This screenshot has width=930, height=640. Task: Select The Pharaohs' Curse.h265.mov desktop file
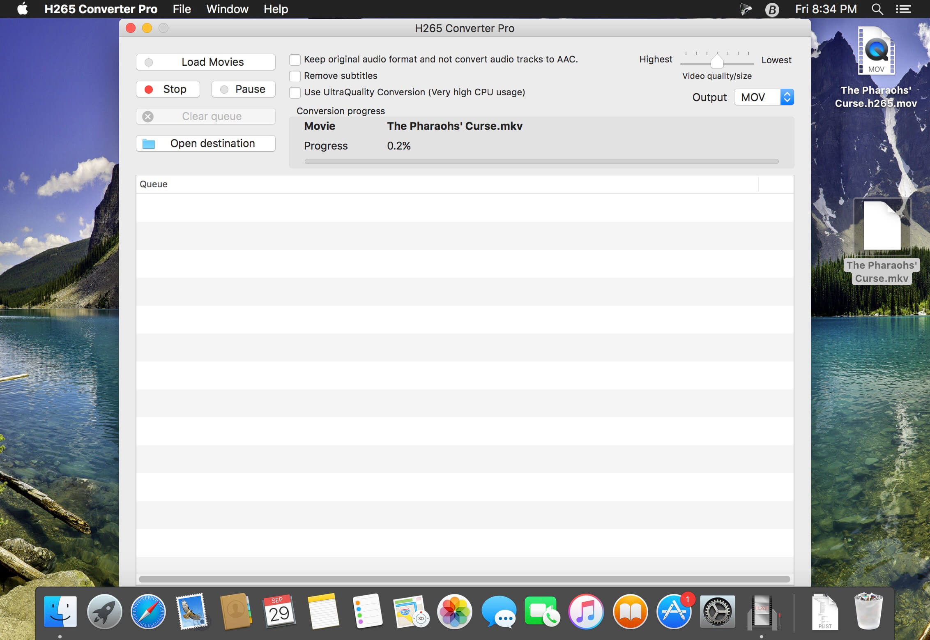tap(876, 68)
